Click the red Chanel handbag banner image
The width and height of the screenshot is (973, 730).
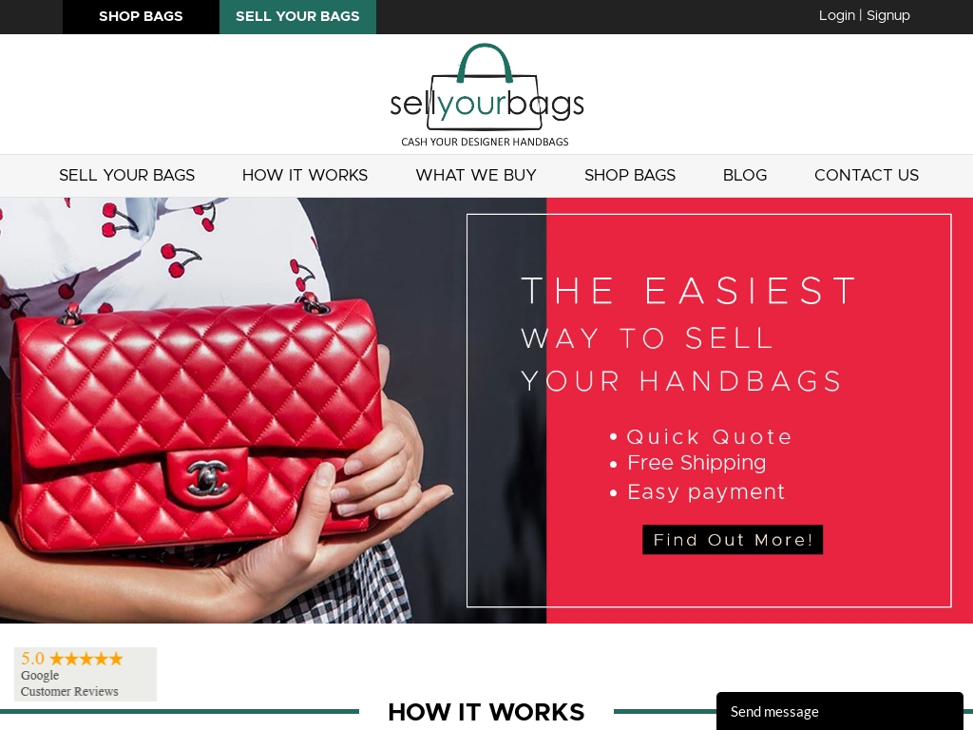point(273,411)
